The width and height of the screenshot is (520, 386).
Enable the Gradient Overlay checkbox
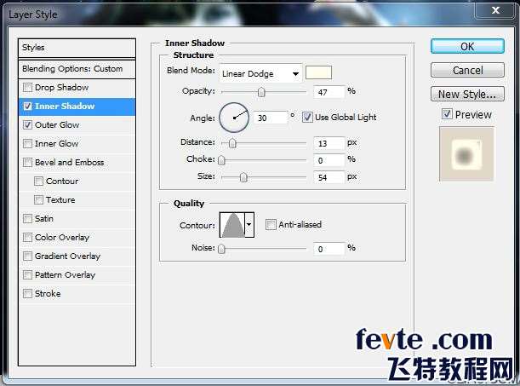pos(27,256)
